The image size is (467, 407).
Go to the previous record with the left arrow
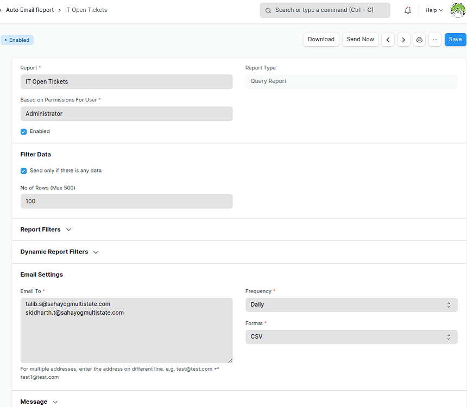point(387,40)
